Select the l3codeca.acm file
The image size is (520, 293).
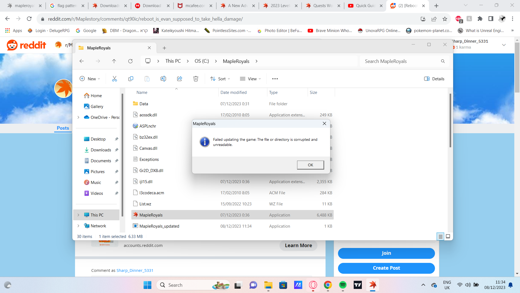[232, 193]
